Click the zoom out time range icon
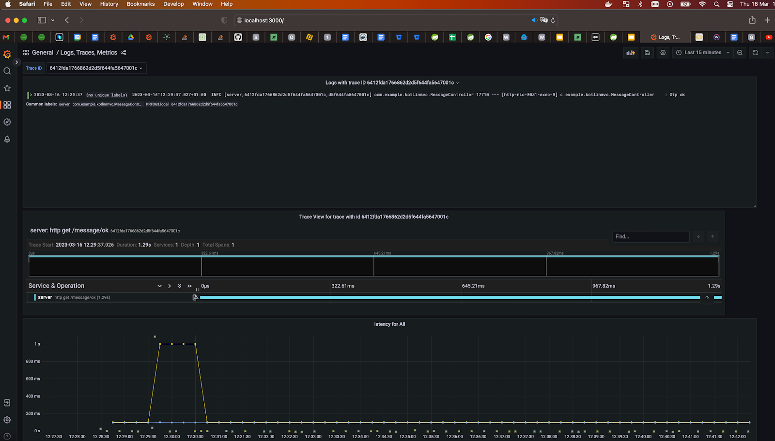This screenshot has height=441, width=775. pos(740,53)
